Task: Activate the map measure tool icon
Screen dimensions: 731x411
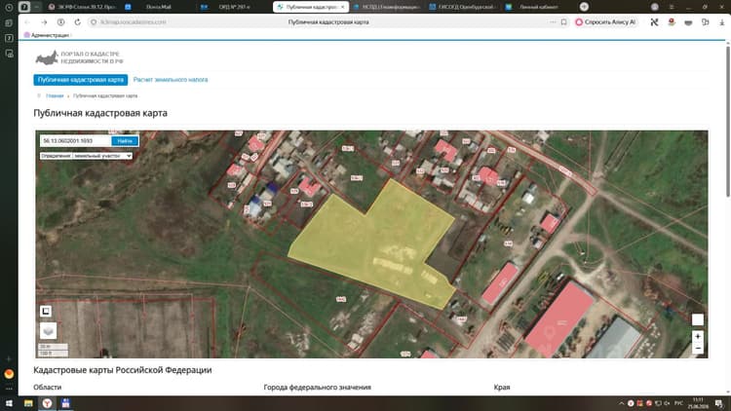Action: tap(46, 311)
